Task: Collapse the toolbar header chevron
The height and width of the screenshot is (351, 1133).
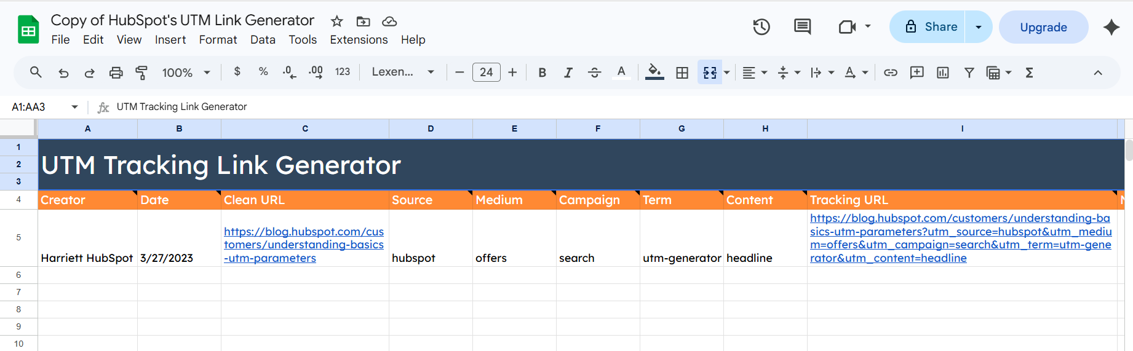Action: tap(1098, 73)
